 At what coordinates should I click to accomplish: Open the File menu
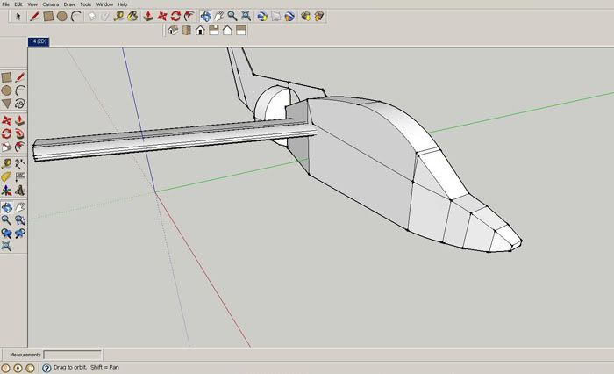(x=5, y=4)
